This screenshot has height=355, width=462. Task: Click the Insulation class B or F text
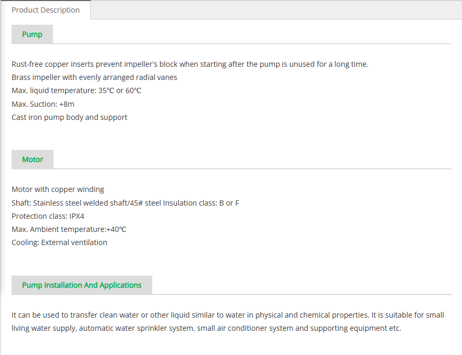(201, 203)
